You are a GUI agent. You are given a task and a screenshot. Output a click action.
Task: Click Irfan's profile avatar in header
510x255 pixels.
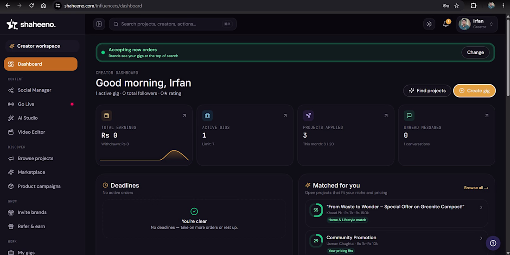[465, 24]
